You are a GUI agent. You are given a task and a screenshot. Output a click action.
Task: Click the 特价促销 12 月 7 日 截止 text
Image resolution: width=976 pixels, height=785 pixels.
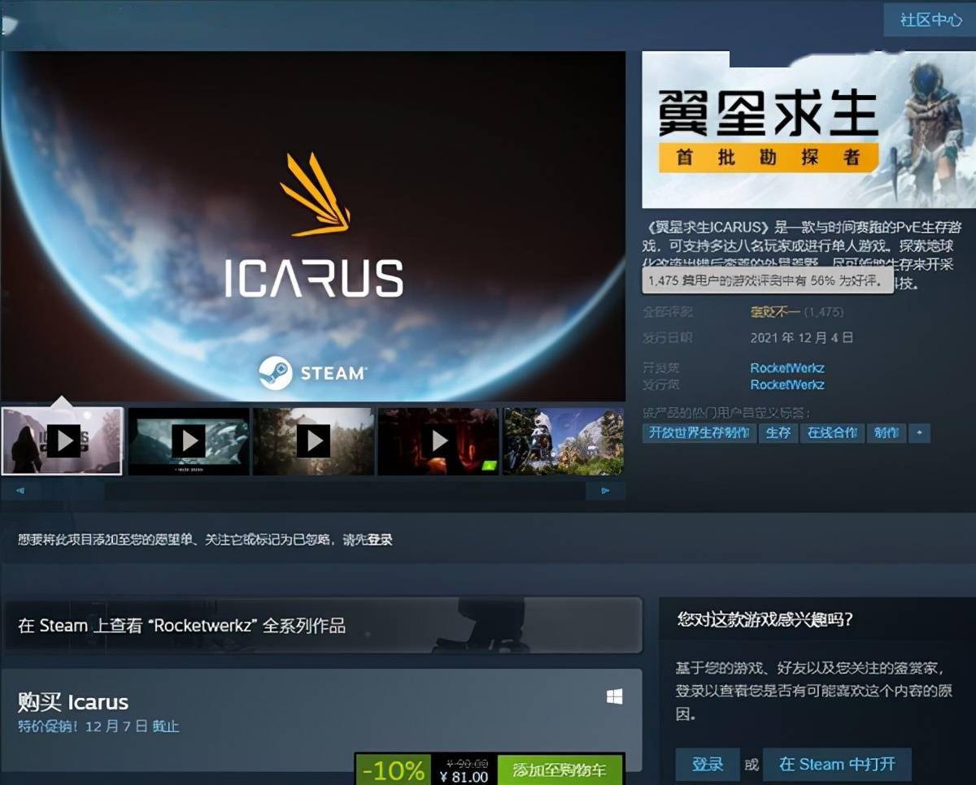(x=98, y=726)
